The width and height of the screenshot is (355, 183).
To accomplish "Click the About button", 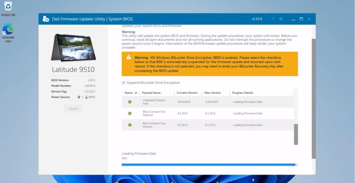I will tap(73, 108).
